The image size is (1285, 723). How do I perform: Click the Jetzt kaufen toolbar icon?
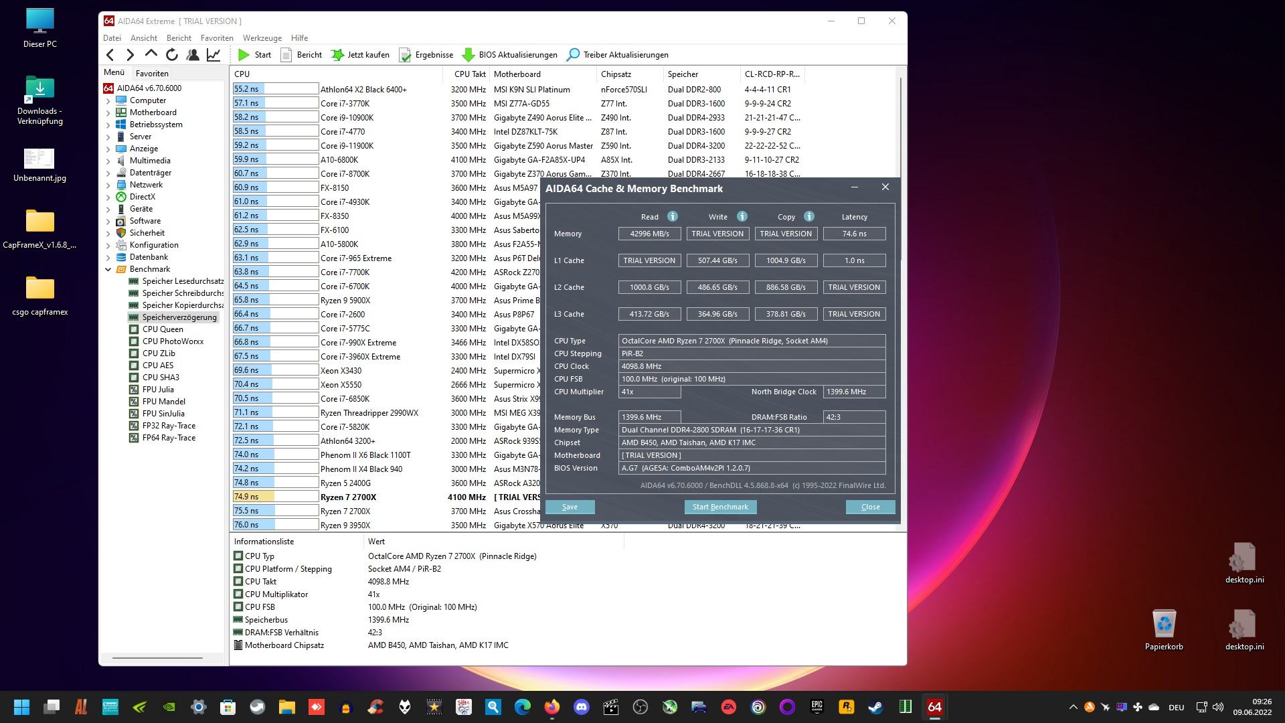338,55
